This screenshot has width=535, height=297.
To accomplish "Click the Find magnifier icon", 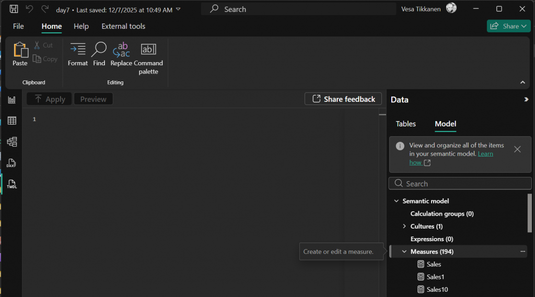I will tap(99, 54).
